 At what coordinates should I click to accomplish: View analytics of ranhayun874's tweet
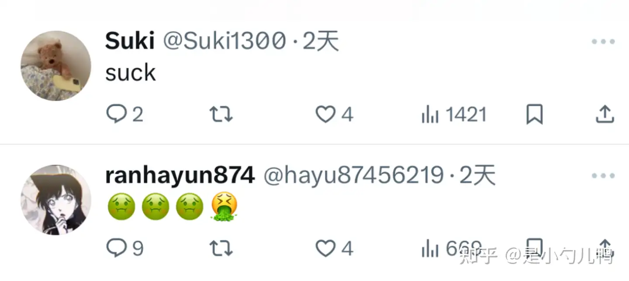[451, 249]
